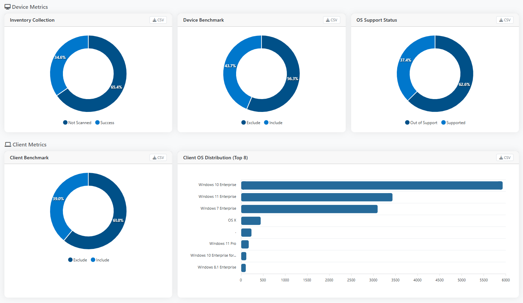The image size is (523, 303).
Task: Toggle Include legend in Client Benchmark
Action: [100, 260]
